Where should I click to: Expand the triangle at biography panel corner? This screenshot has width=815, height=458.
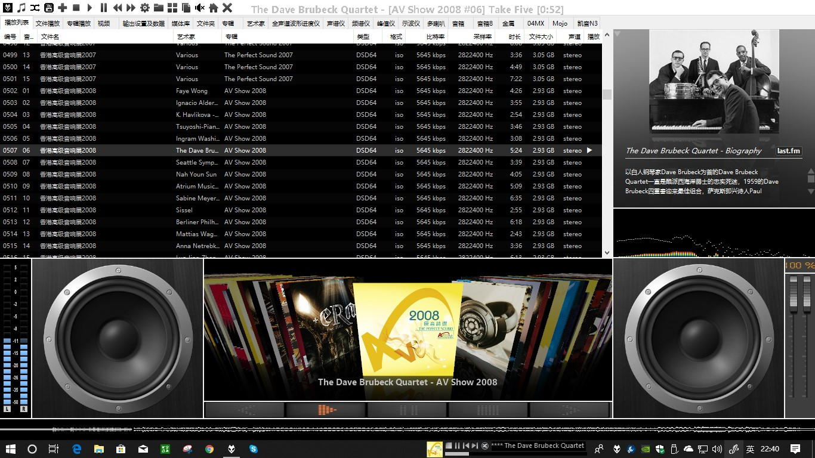[618, 34]
